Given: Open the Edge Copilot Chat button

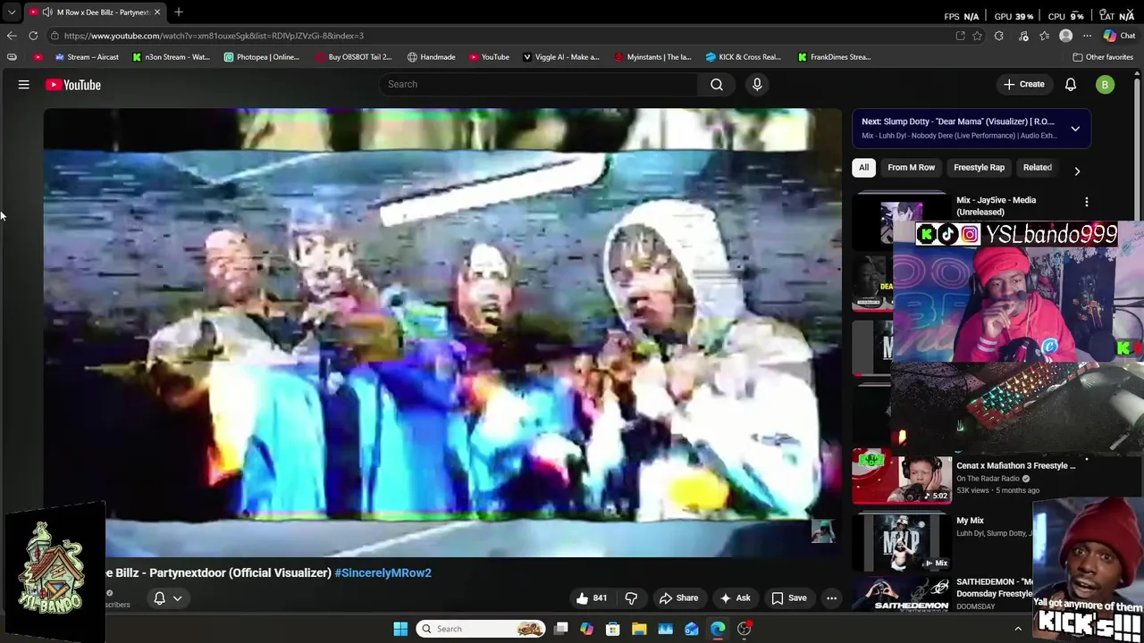Looking at the screenshot, I should click(1119, 36).
